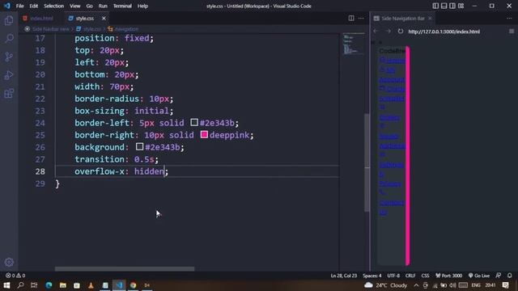Open VLC media player from taskbar
This screenshot has width=518, height=291.
(91, 285)
